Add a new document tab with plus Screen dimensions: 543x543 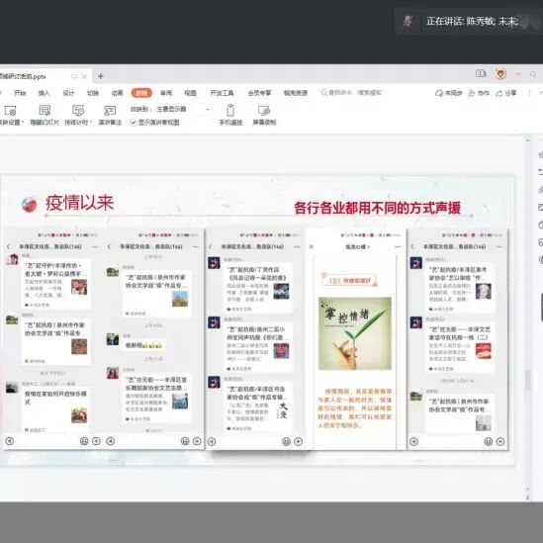click(x=101, y=76)
